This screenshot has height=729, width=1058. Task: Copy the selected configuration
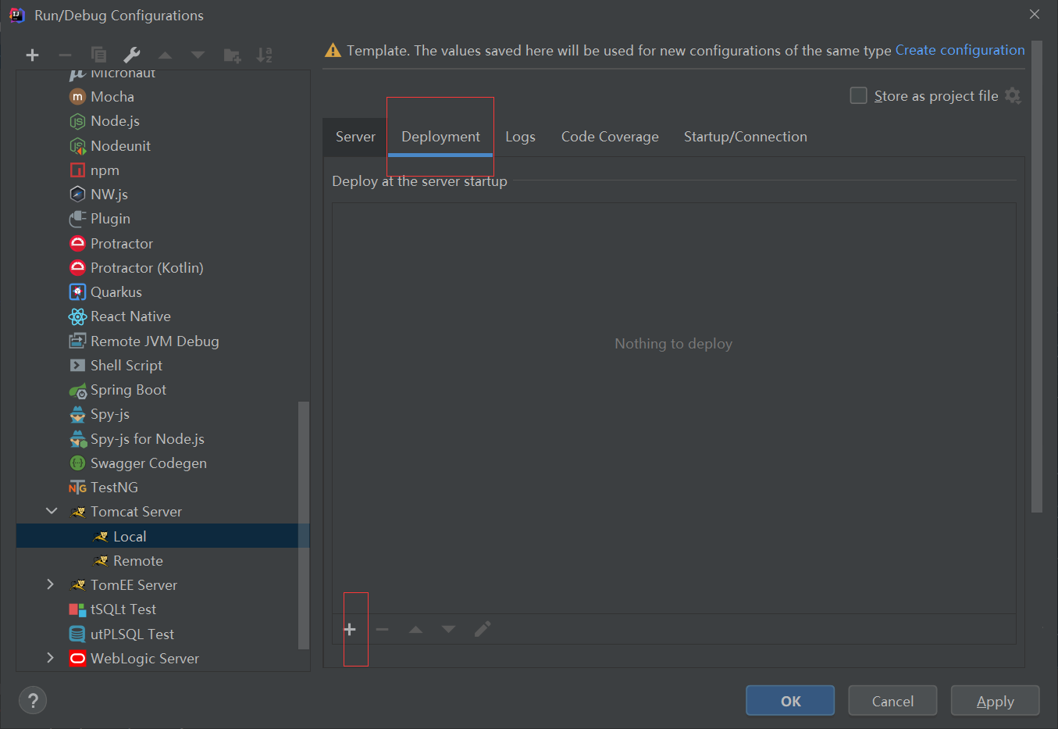click(x=99, y=55)
